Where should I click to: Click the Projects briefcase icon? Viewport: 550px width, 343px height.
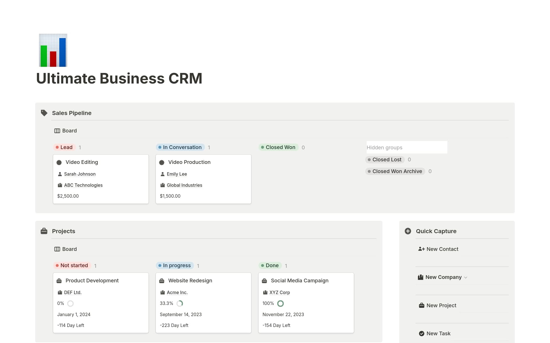pos(44,231)
